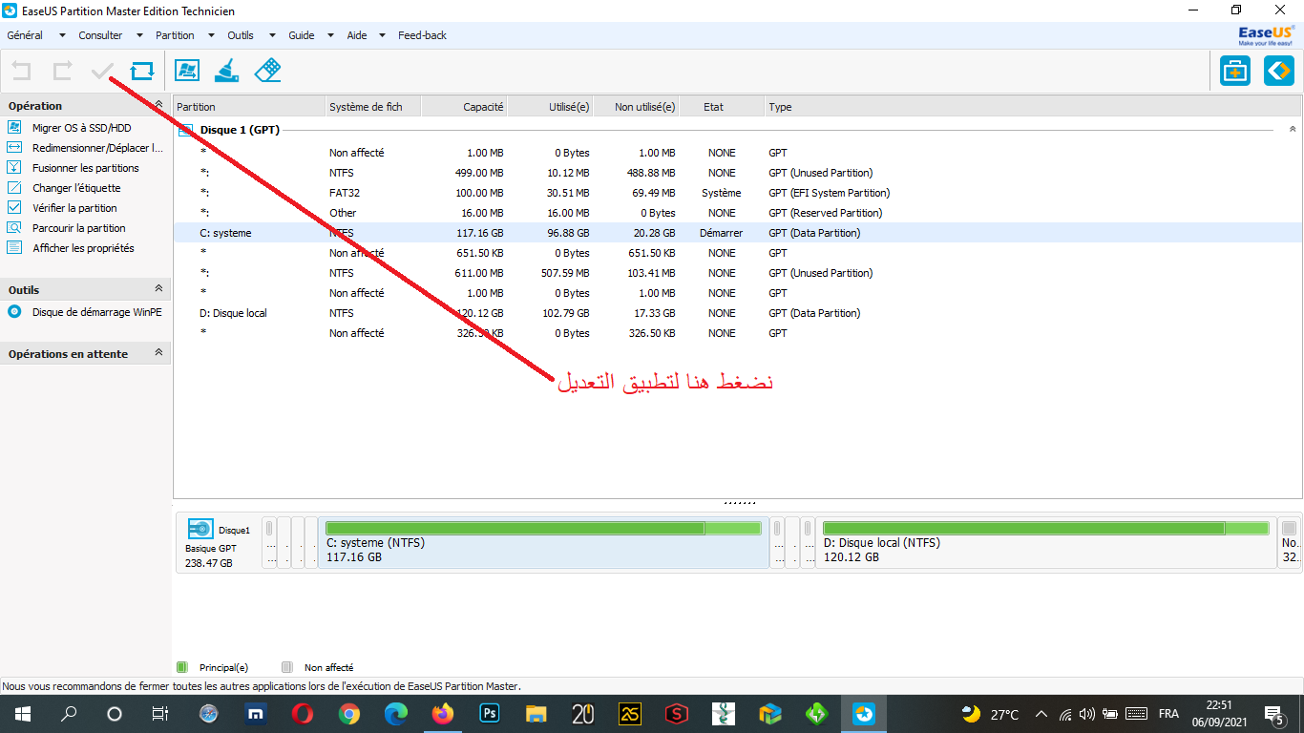
Task: Open File Explorer from the taskbar
Action: tap(536, 714)
